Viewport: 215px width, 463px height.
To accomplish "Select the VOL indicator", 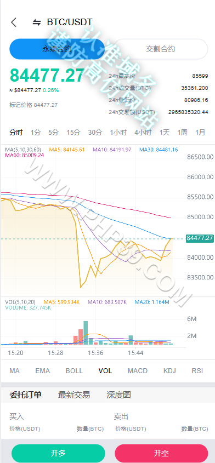I will tap(105, 371).
